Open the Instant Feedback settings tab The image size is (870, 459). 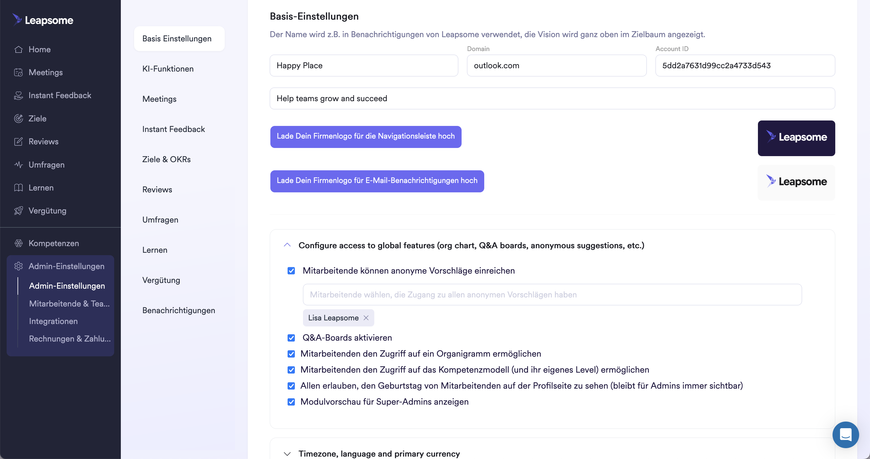point(174,129)
